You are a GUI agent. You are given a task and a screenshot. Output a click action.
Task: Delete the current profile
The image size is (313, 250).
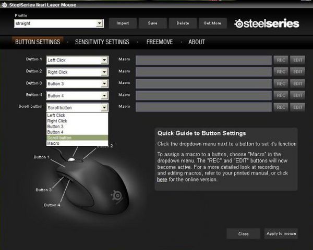point(183,23)
